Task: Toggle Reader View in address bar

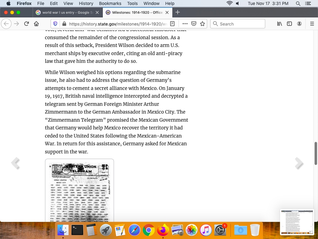Action: (x=173, y=24)
